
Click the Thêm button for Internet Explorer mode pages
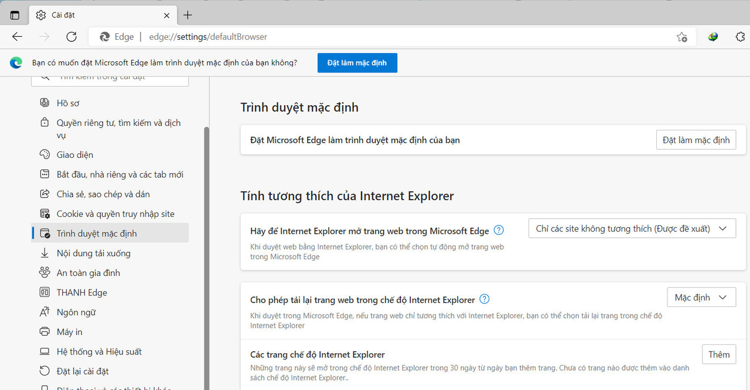pyautogui.click(x=719, y=354)
